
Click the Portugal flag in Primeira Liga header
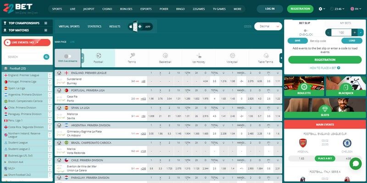(66, 90)
